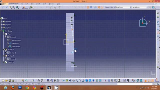Collapse the Sketch.1 tree node
The image size is (160, 90).
tap(6, 37)
